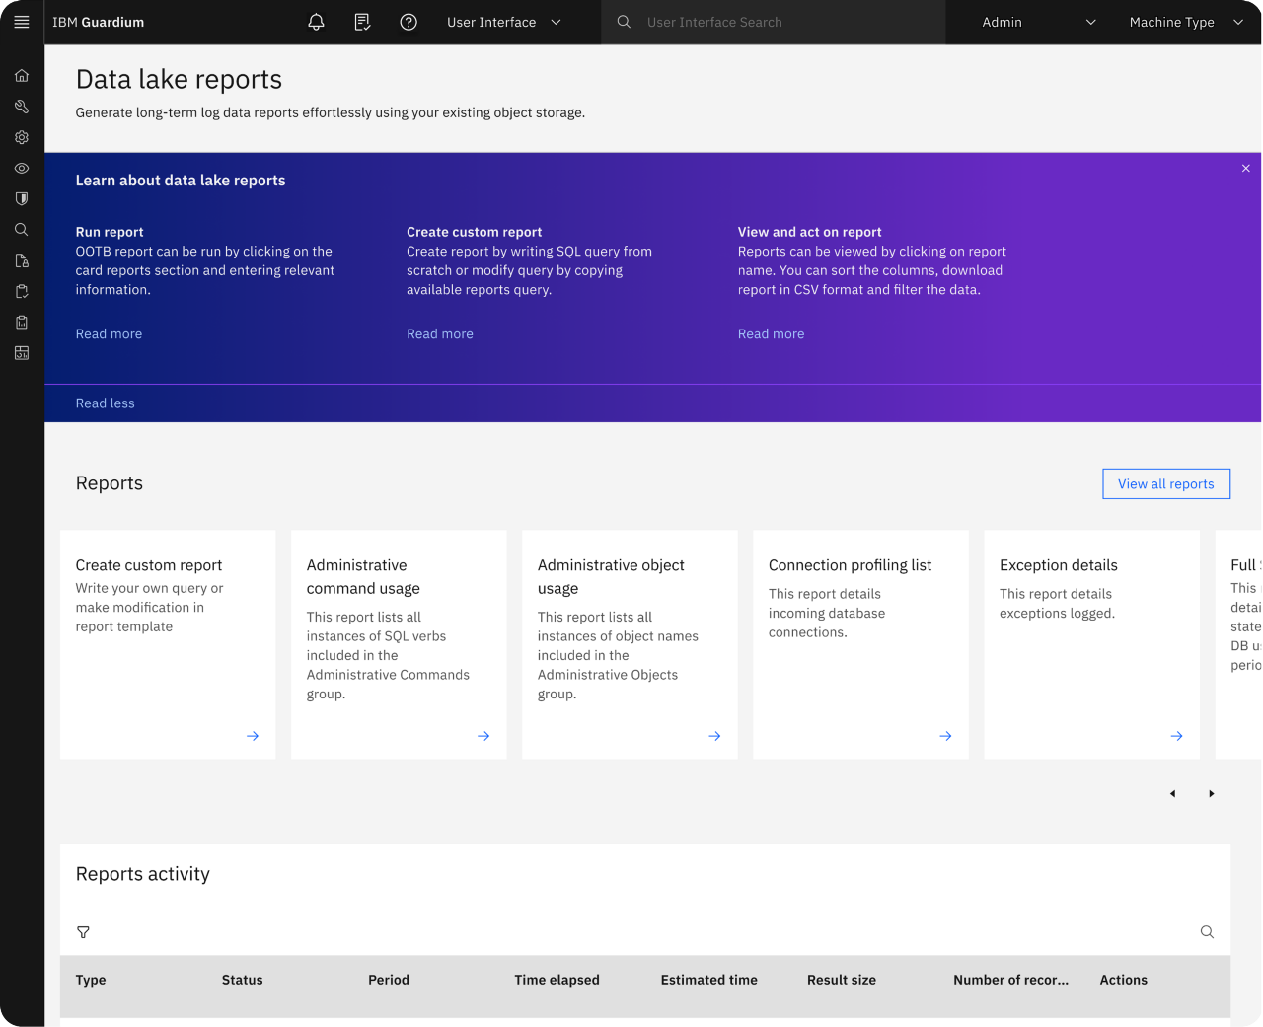Sort by the Result size column header
Screen dimensions: 1263x1027
[x=842, y=980]
